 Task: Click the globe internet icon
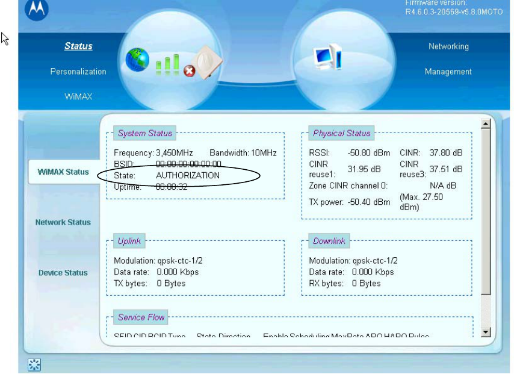point(137,60)
